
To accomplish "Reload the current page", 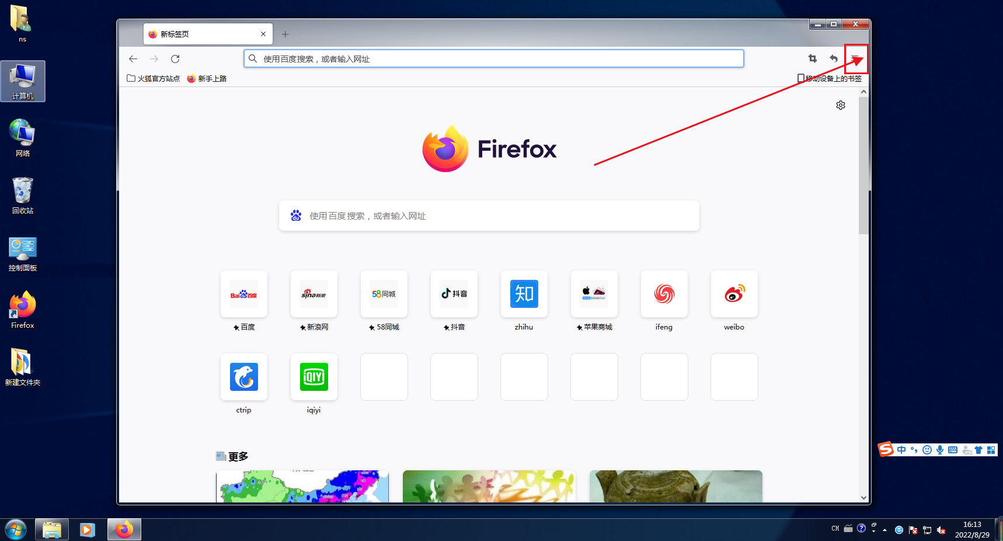I will pyautogui.click(x=175, y=58).
